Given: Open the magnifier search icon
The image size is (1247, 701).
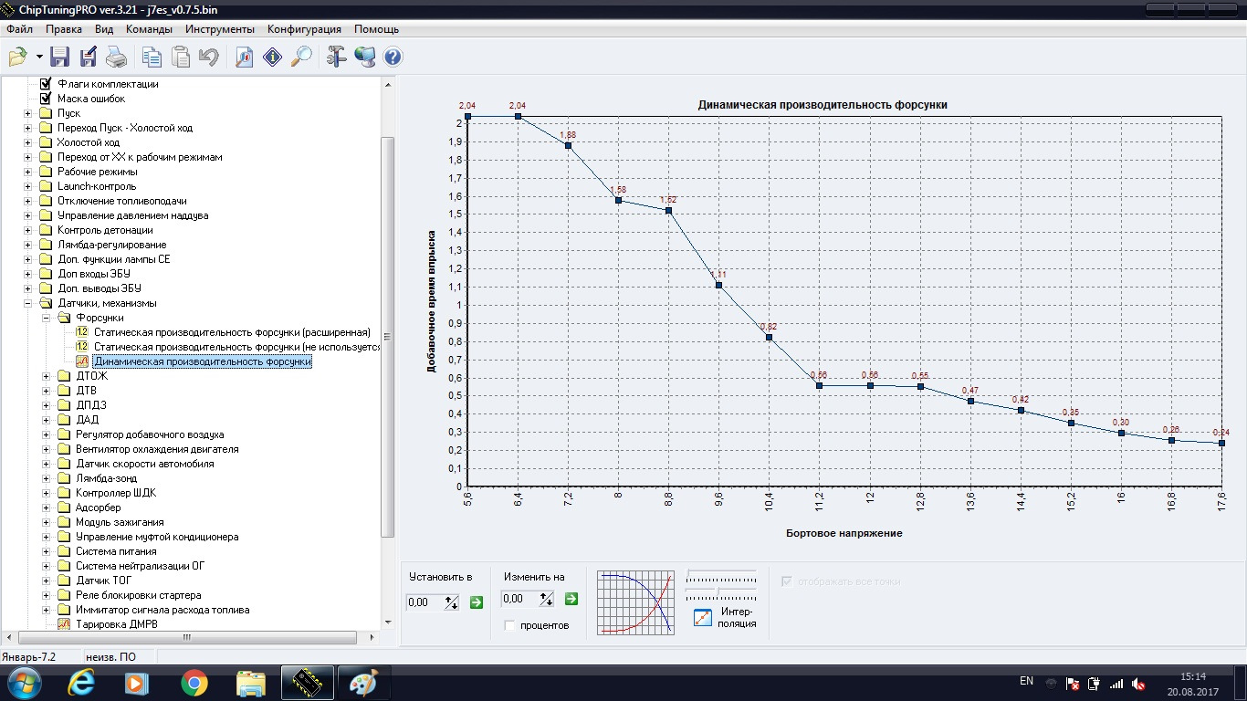Looking at the screenshot, I should pyautogui.click(x=301, y=58).
